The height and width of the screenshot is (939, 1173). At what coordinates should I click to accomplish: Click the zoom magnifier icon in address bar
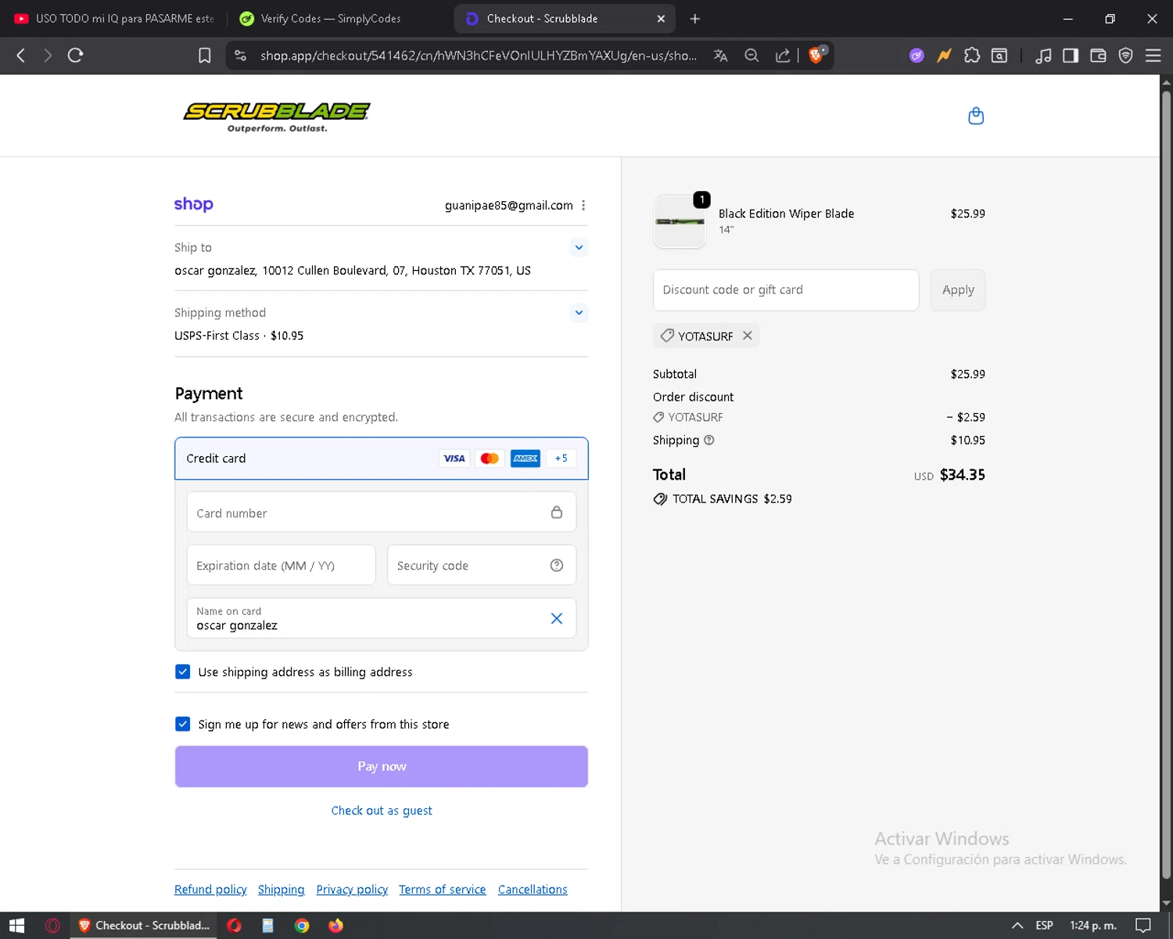pyautogui.click(x=752, y=56)
